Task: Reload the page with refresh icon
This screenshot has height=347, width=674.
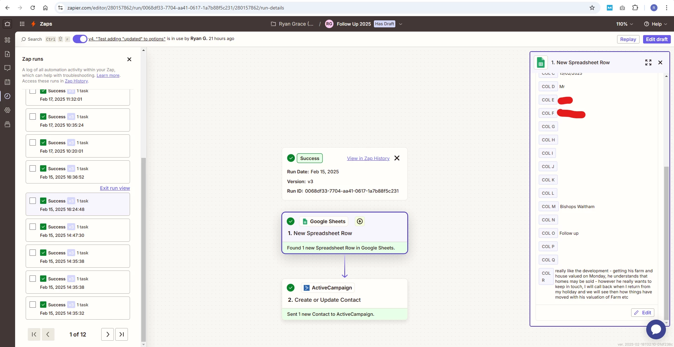Action: pos(33,8)
